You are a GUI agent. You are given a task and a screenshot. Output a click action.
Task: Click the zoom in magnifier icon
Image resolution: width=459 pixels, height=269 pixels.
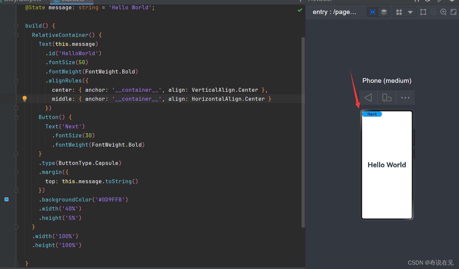click(443, 12)
